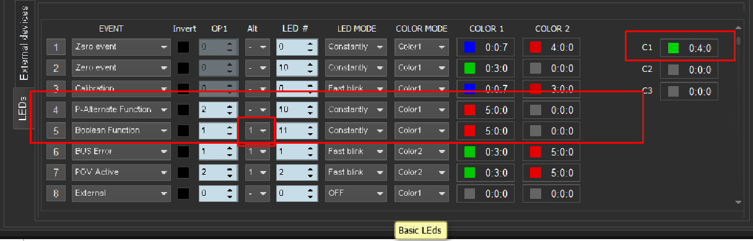This screenshot has width=753, height=241.
Task: Toggle Invert checkbox for BUS Error row
Action: coord(184,151)
